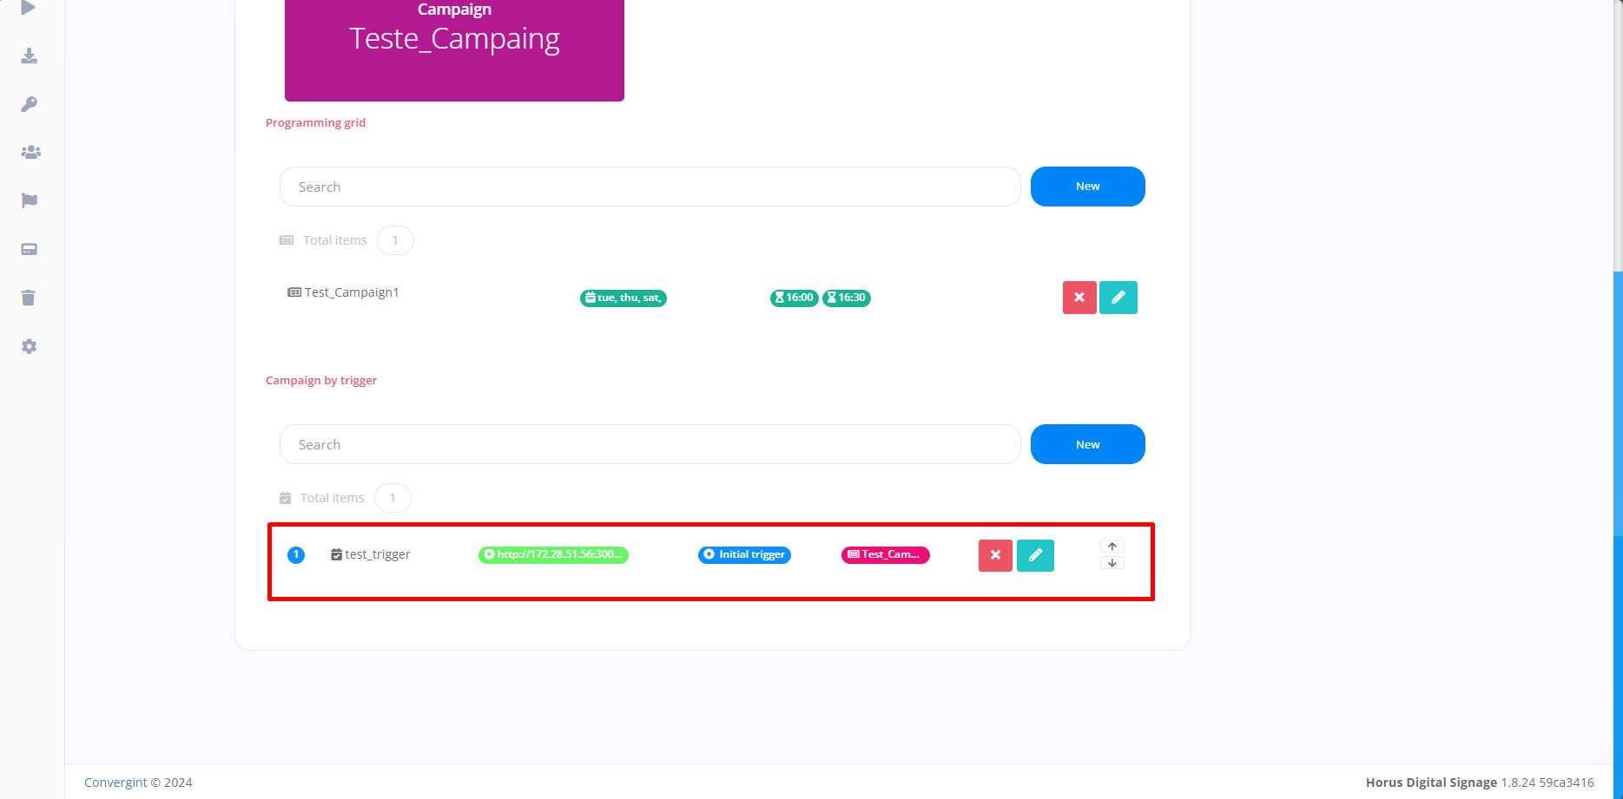1623x799 pixels.
Task: Focus the Programming grid search field
Action: (650, 187)
